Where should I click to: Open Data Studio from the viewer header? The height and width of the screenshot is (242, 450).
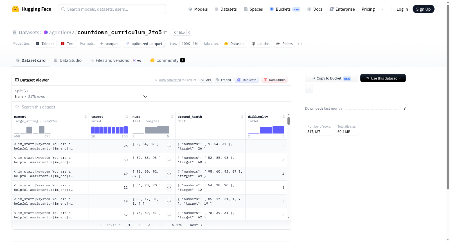(274, 80)
